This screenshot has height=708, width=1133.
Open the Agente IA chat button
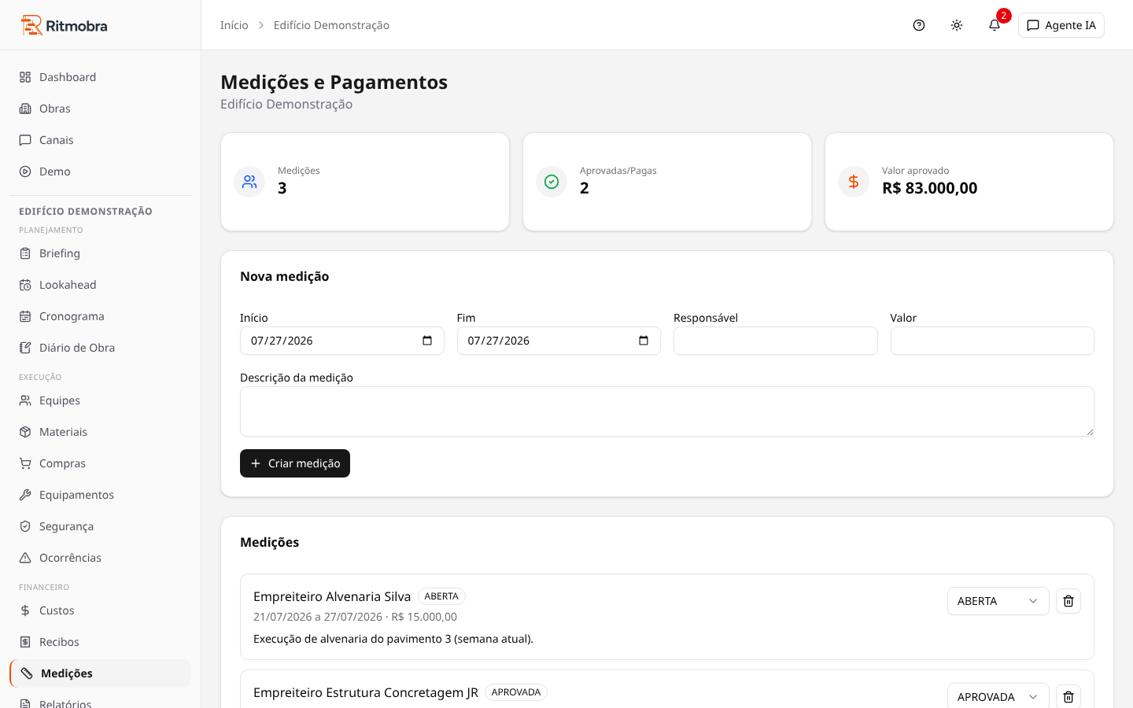click(1061, 25)
